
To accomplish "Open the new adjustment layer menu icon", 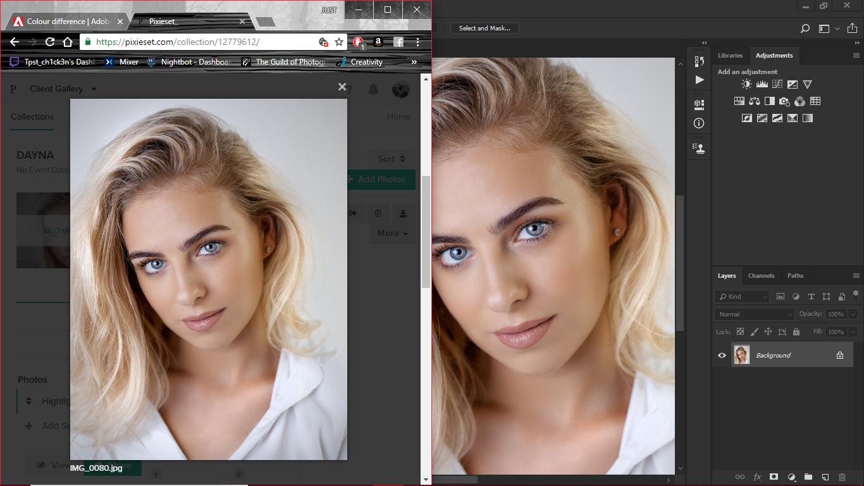I will [791, 477].
